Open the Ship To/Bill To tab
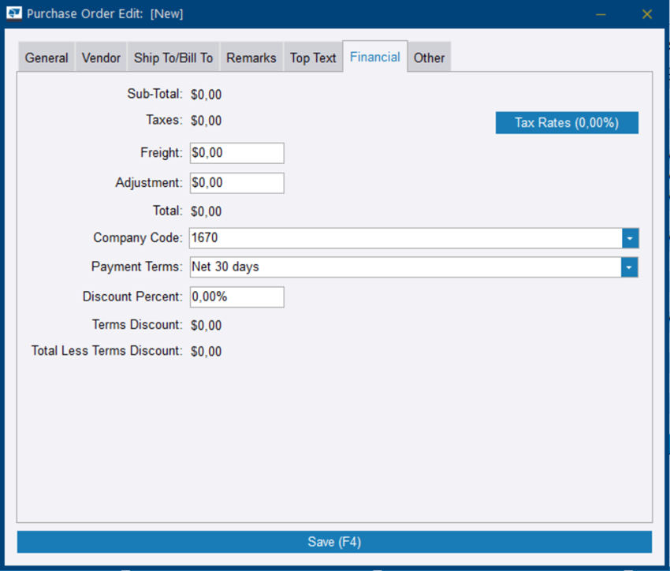Image resolution: width=670 pixels, height=571 pixels. click(x=173, y=58)
